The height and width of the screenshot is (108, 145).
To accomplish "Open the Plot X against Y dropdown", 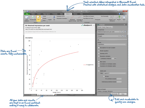I will (115, 73).
